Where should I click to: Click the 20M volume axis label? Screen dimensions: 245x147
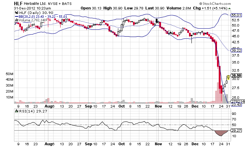(x=9, y=91)
